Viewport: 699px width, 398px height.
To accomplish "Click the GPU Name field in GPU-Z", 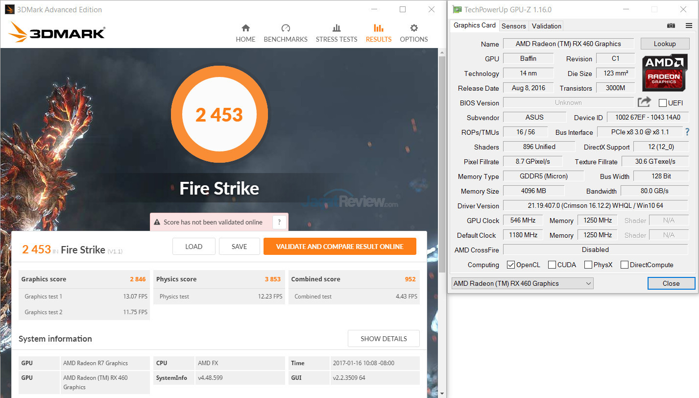I will [568, 44].
